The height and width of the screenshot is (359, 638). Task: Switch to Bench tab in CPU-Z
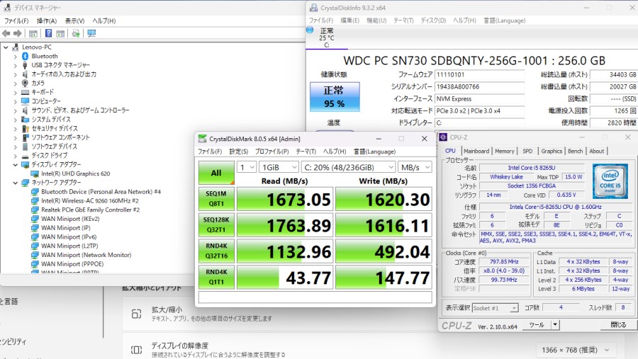point(575,151)
